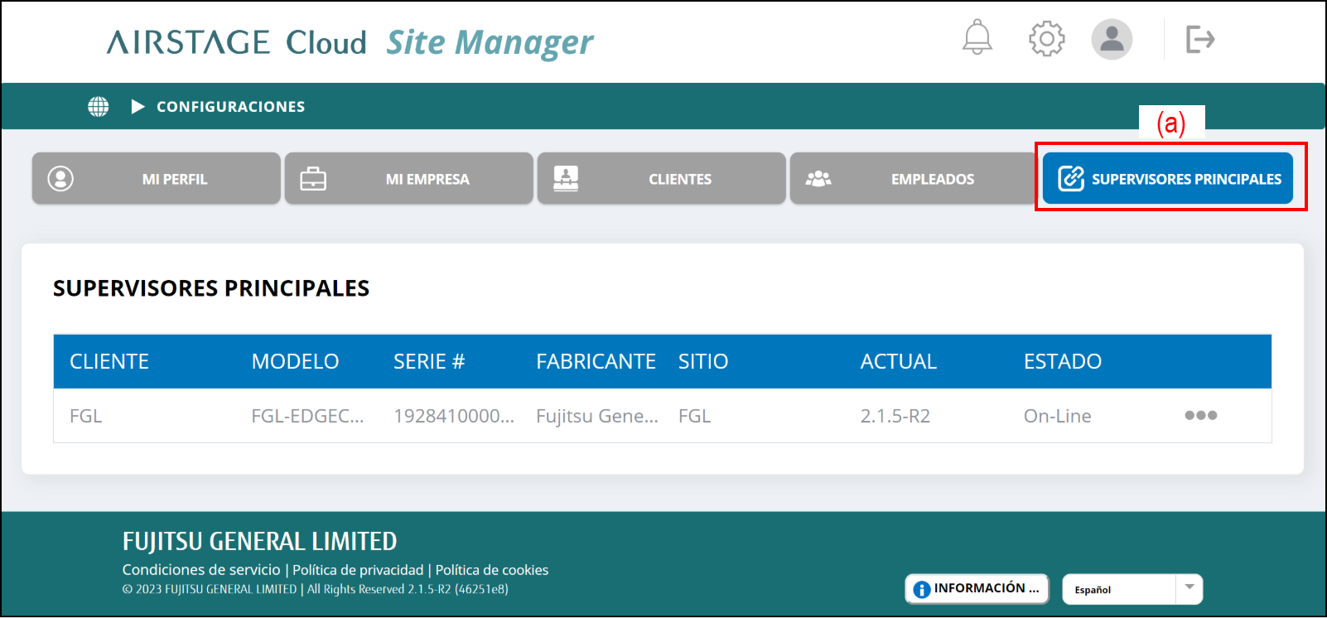Expand the Configuraciones breadcrumb arrow
1327x618 pixels.
tap(138, 107)
